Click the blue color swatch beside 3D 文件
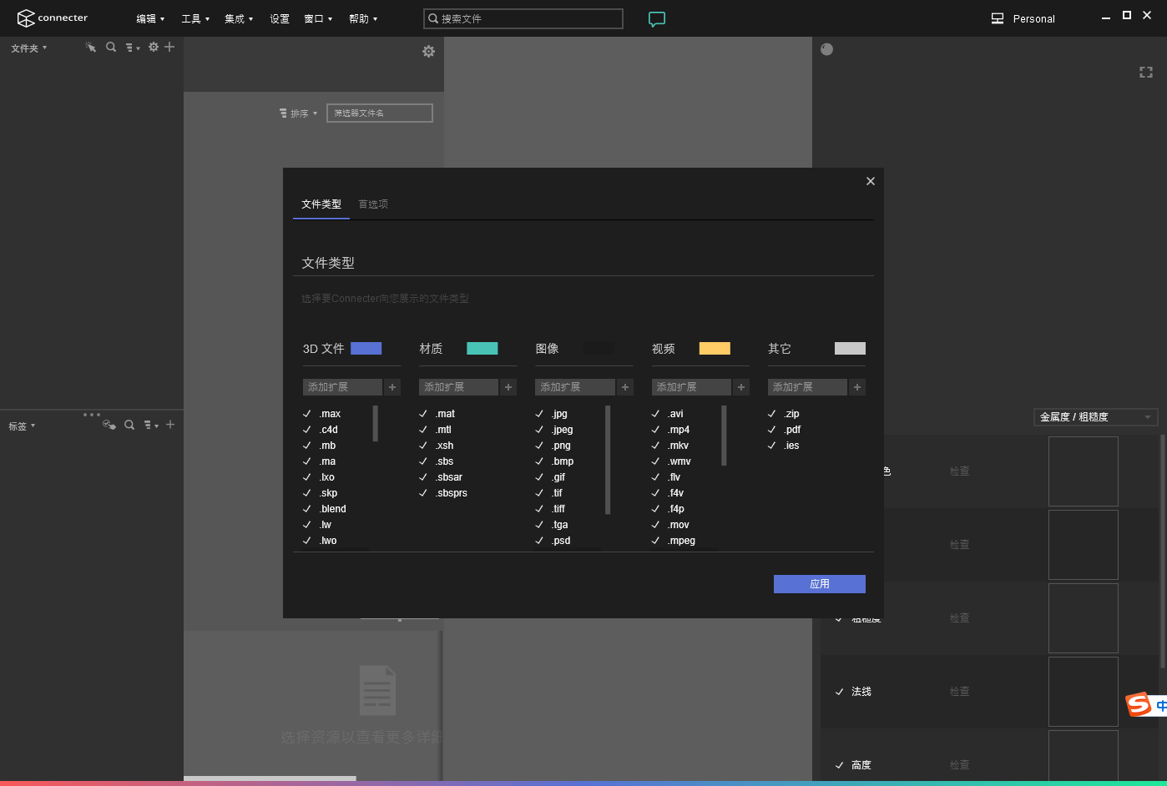This screenshot has height=786, width=1167. coord(366,348)
